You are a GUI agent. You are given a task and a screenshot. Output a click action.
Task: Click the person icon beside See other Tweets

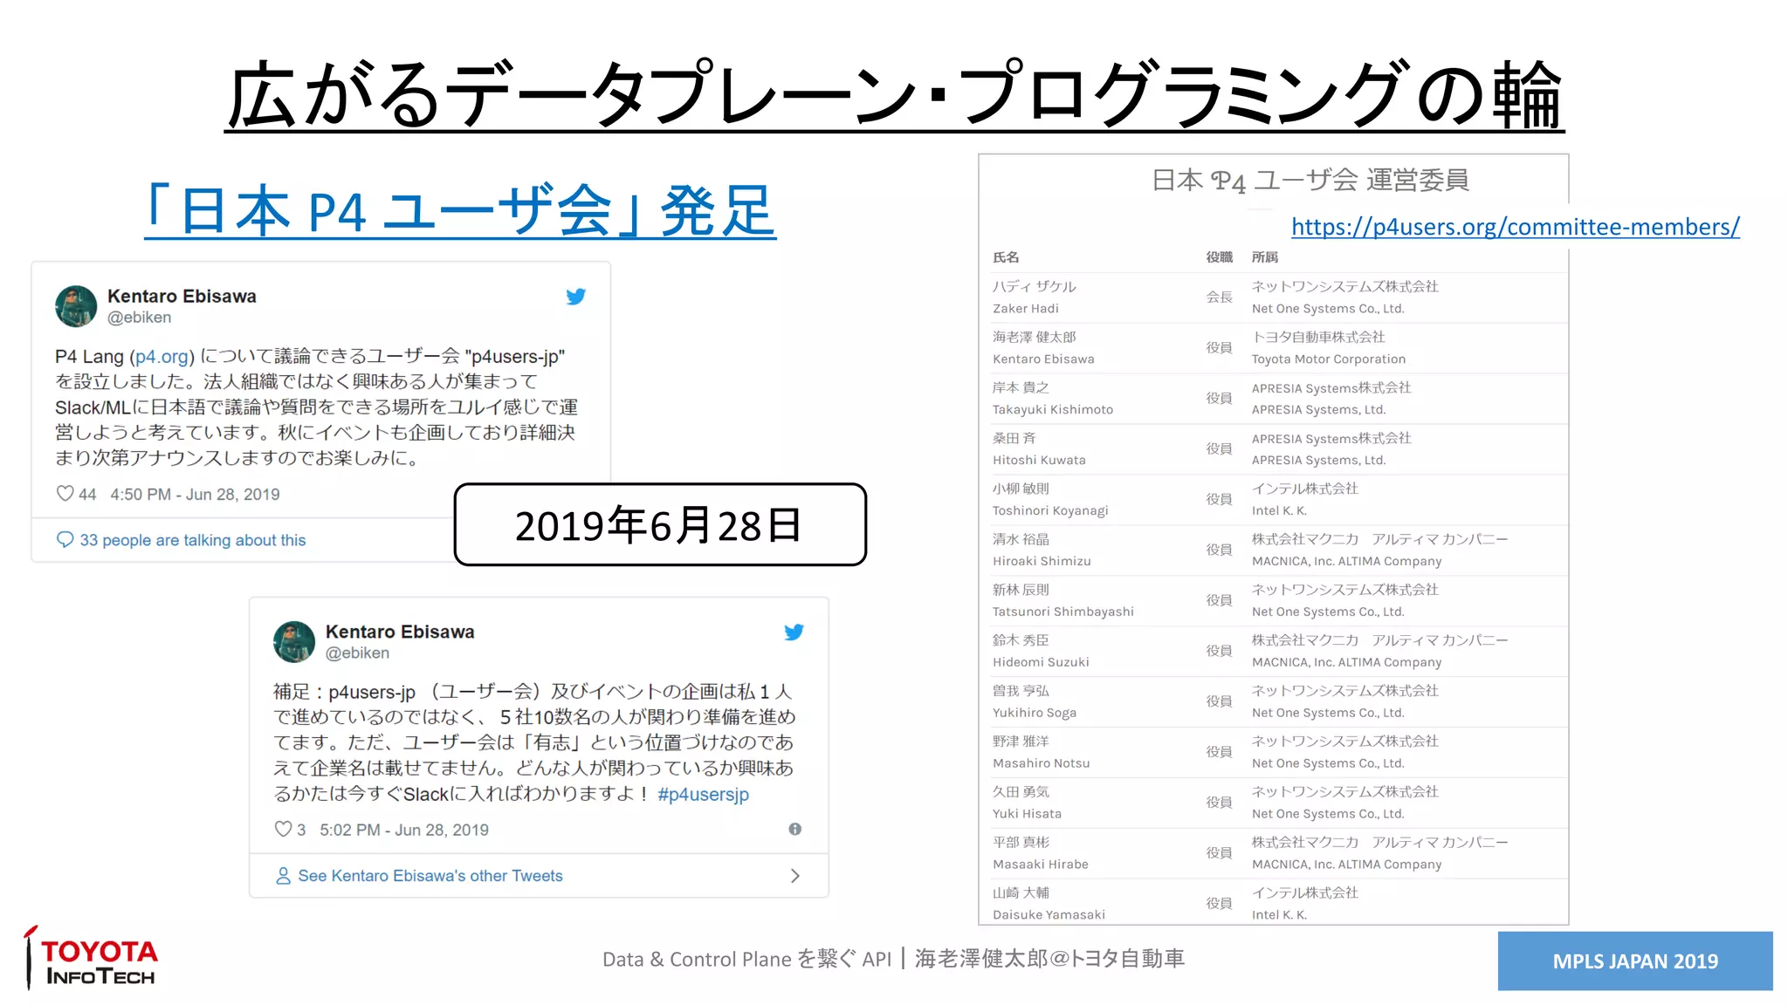pos(283,876)
